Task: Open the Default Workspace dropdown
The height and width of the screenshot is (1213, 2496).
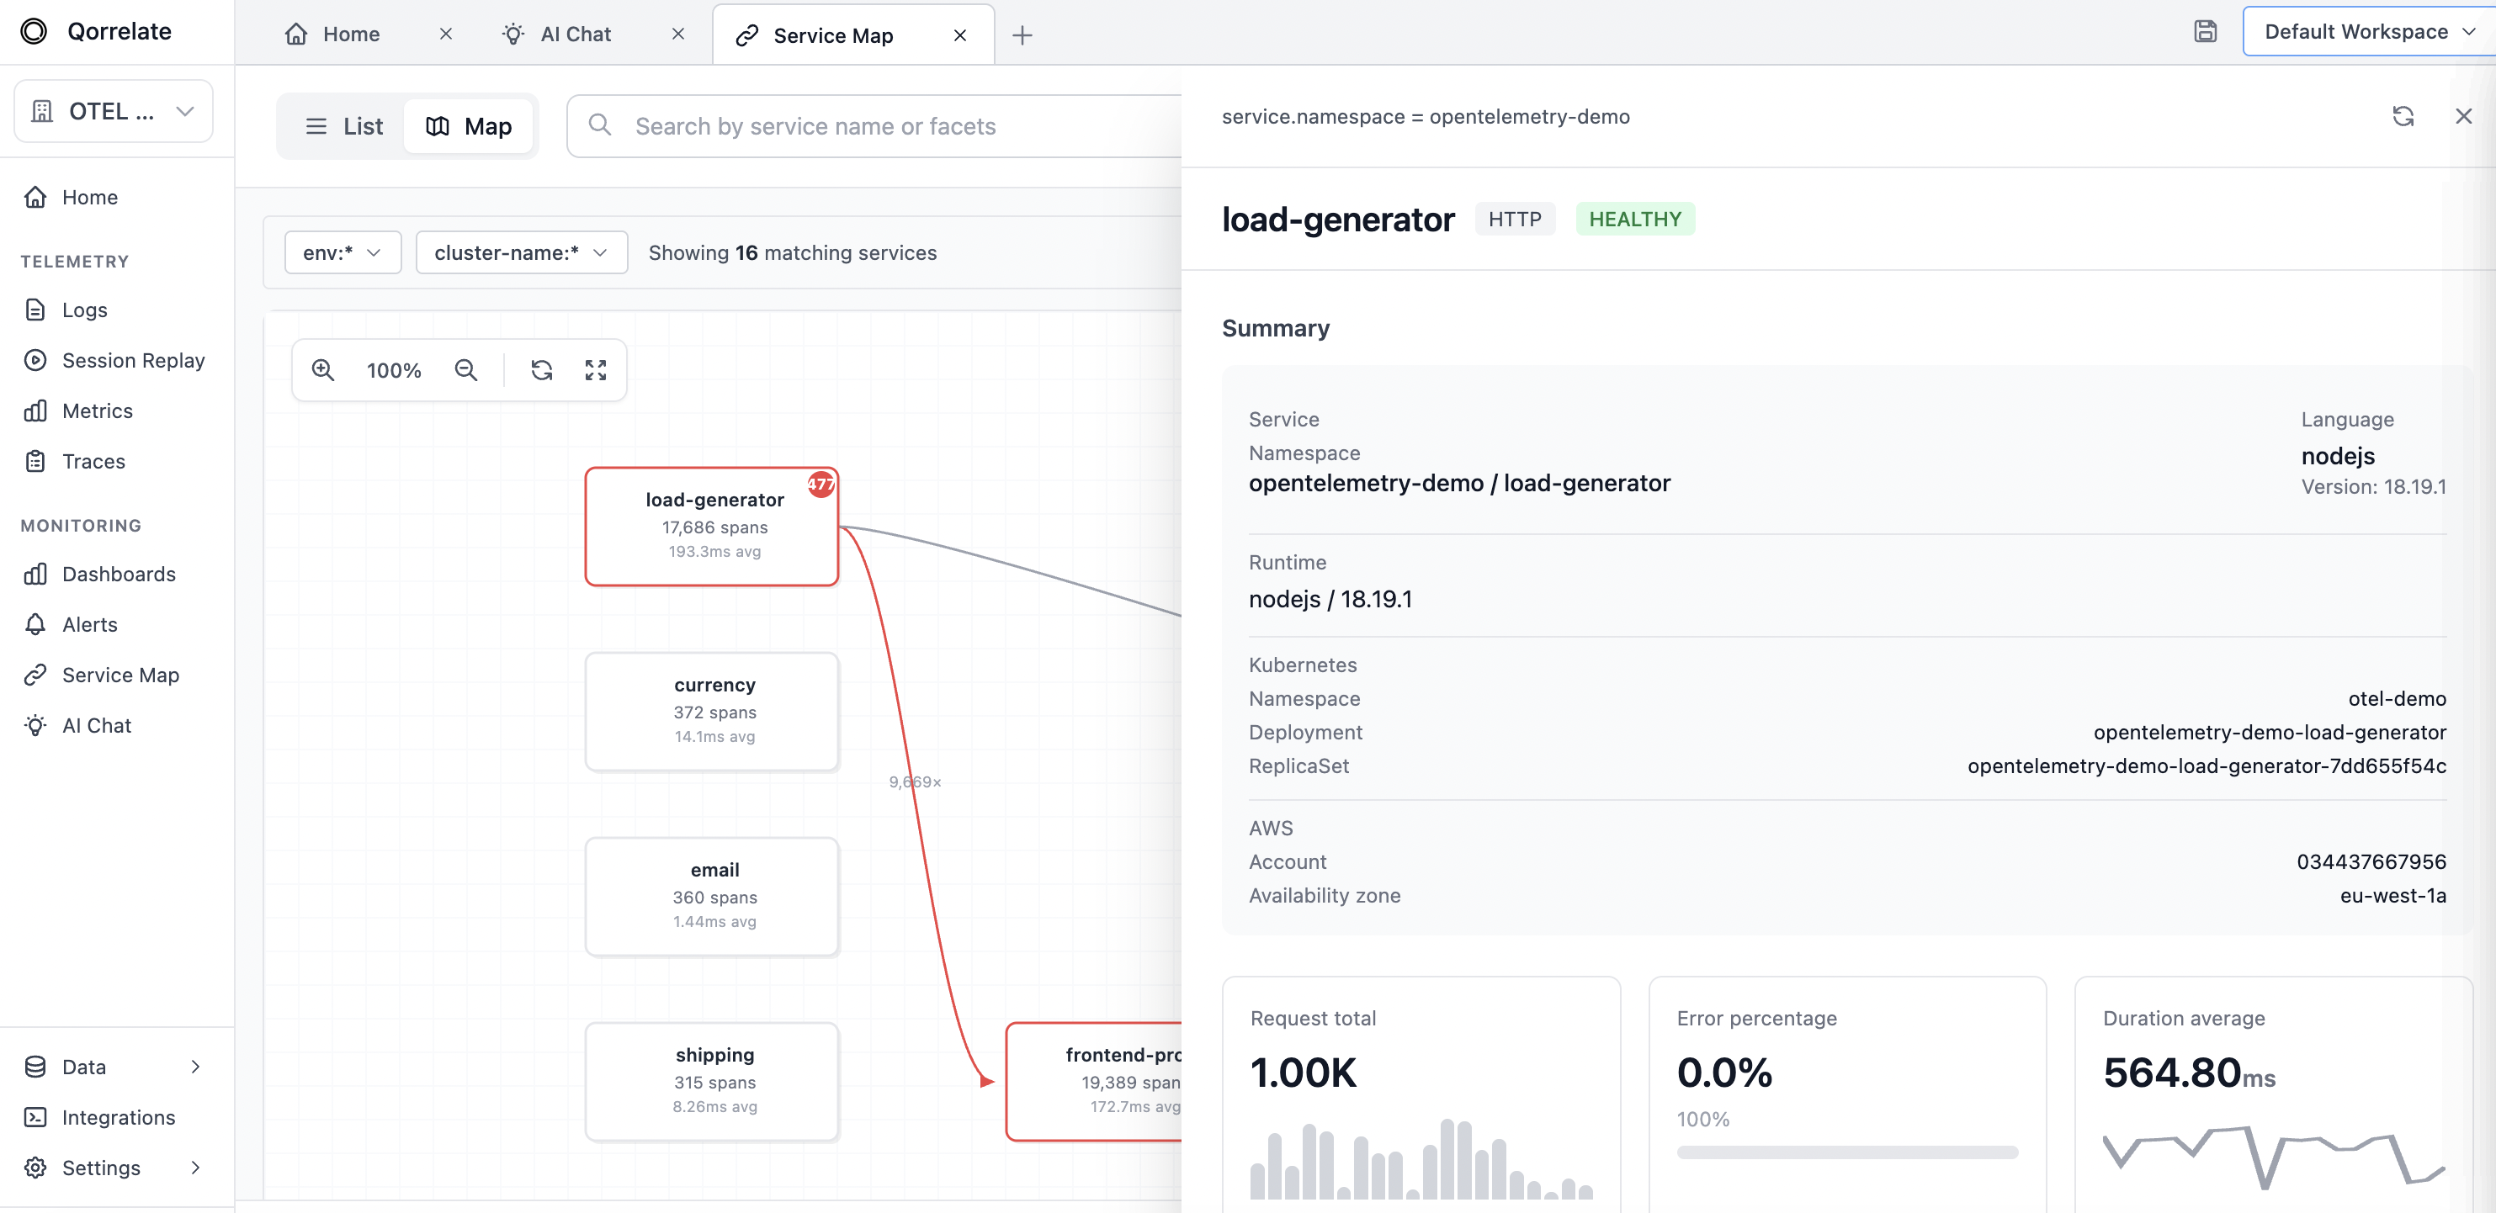Action: point(2368,32)
